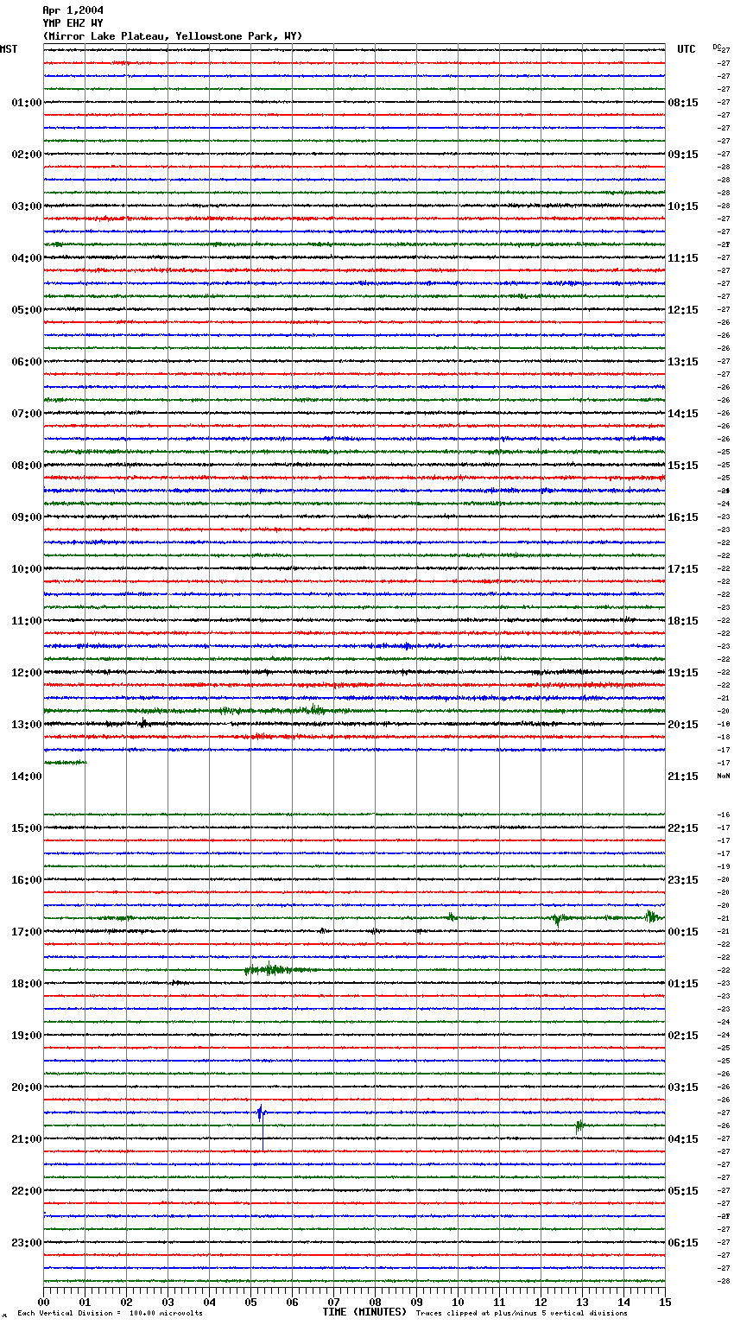The width and height of the screenshot is (734, 1325).
Task: Click the 03:15 UTC time label
Action: coord(683,1087)
